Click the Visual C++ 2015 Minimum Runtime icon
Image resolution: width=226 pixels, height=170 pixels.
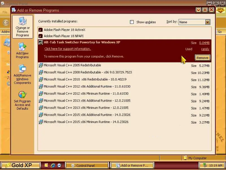point(41,122)
